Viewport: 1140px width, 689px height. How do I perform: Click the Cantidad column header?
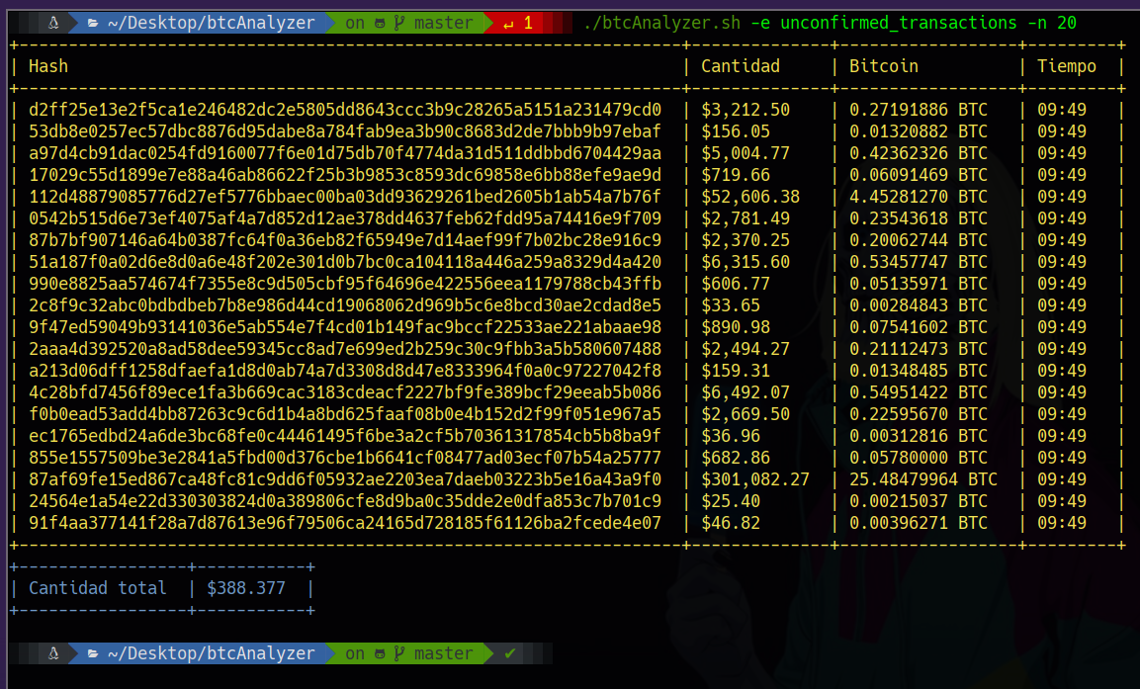click(741, 66)
